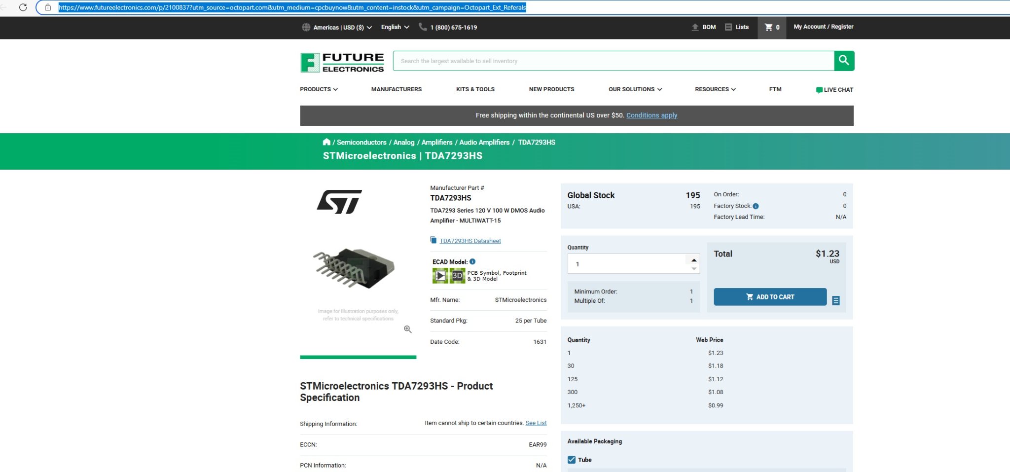The height and width of the screenshot is (472, 1010).
Task: Open the Lists icon
Action: (728, 27)
